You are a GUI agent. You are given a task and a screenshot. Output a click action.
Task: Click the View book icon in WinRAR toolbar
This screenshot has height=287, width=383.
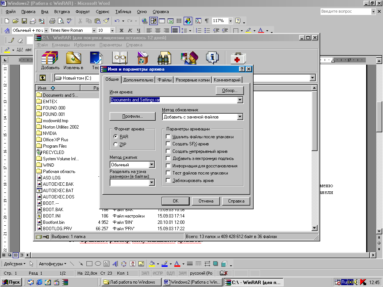(120, 58)
